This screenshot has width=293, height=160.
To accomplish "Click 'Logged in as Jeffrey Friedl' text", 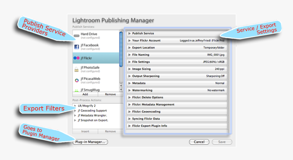I will [x=195, y=40].
